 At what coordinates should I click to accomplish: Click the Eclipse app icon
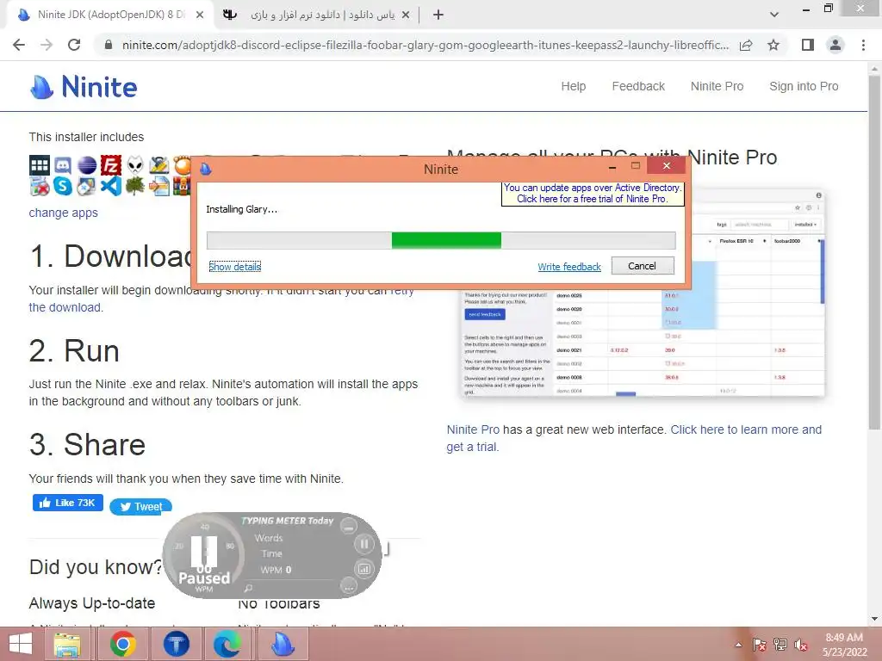(x=87, y=165)
